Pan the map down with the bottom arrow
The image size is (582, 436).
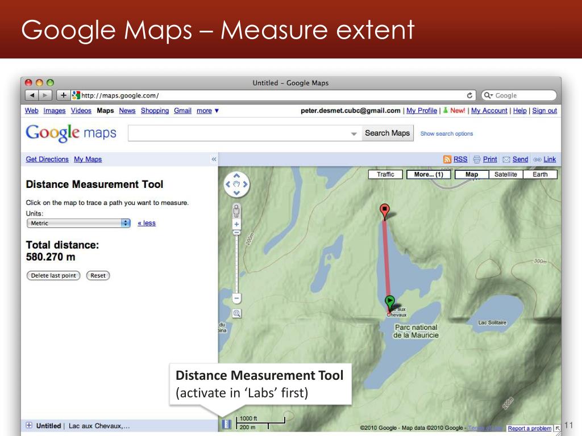(236, 193)
